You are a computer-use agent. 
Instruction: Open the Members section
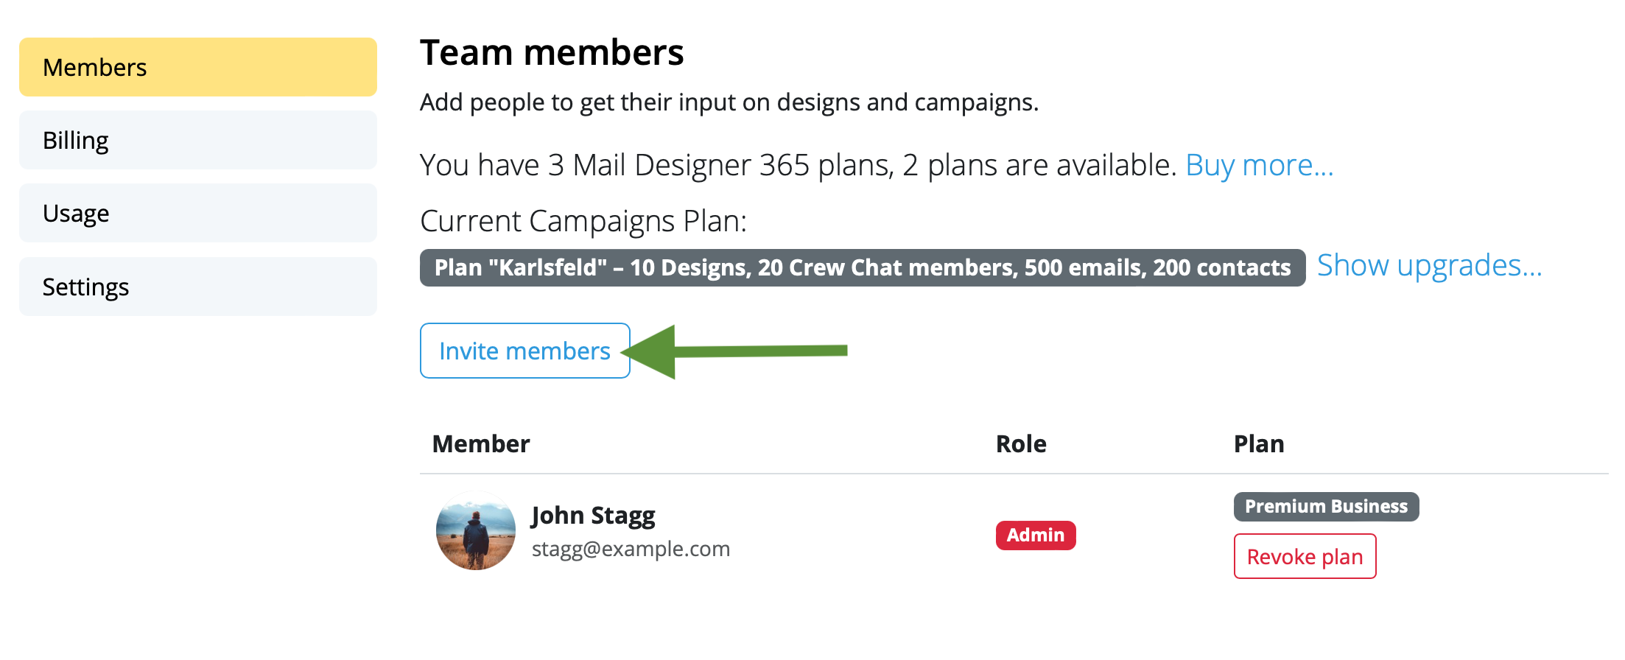click(198, 67)
